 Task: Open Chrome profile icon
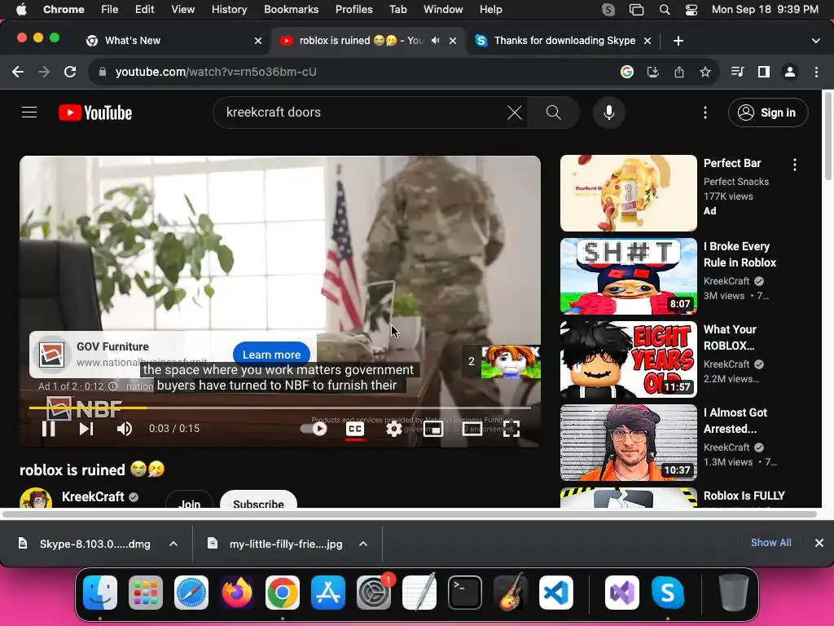click(x=790, y=72)
